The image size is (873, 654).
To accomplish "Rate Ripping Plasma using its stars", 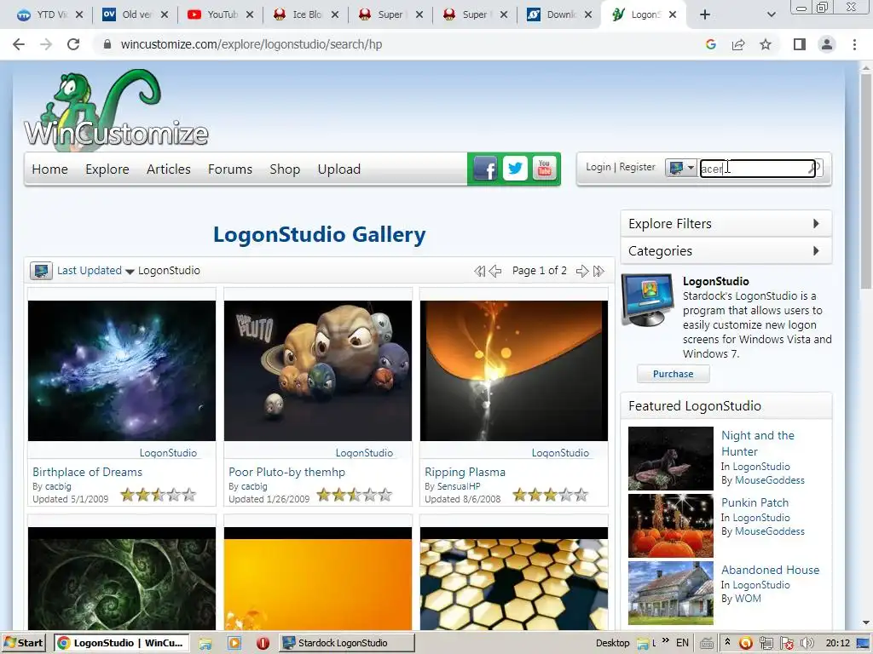I will coord(551,495).
